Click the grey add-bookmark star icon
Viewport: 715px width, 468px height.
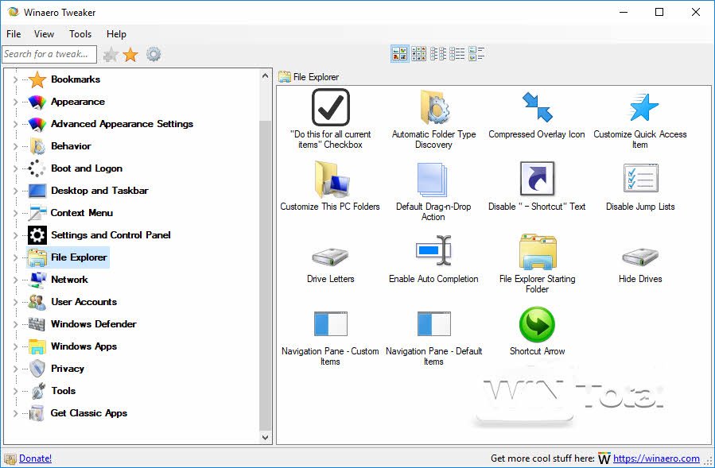111,55
